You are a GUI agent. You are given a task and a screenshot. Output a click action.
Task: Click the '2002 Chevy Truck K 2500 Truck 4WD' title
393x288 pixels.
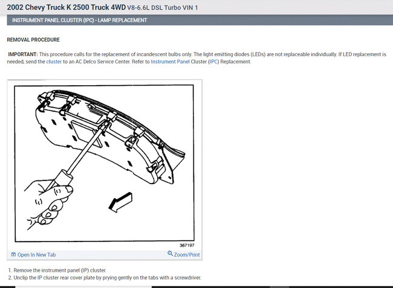(66, 7)
